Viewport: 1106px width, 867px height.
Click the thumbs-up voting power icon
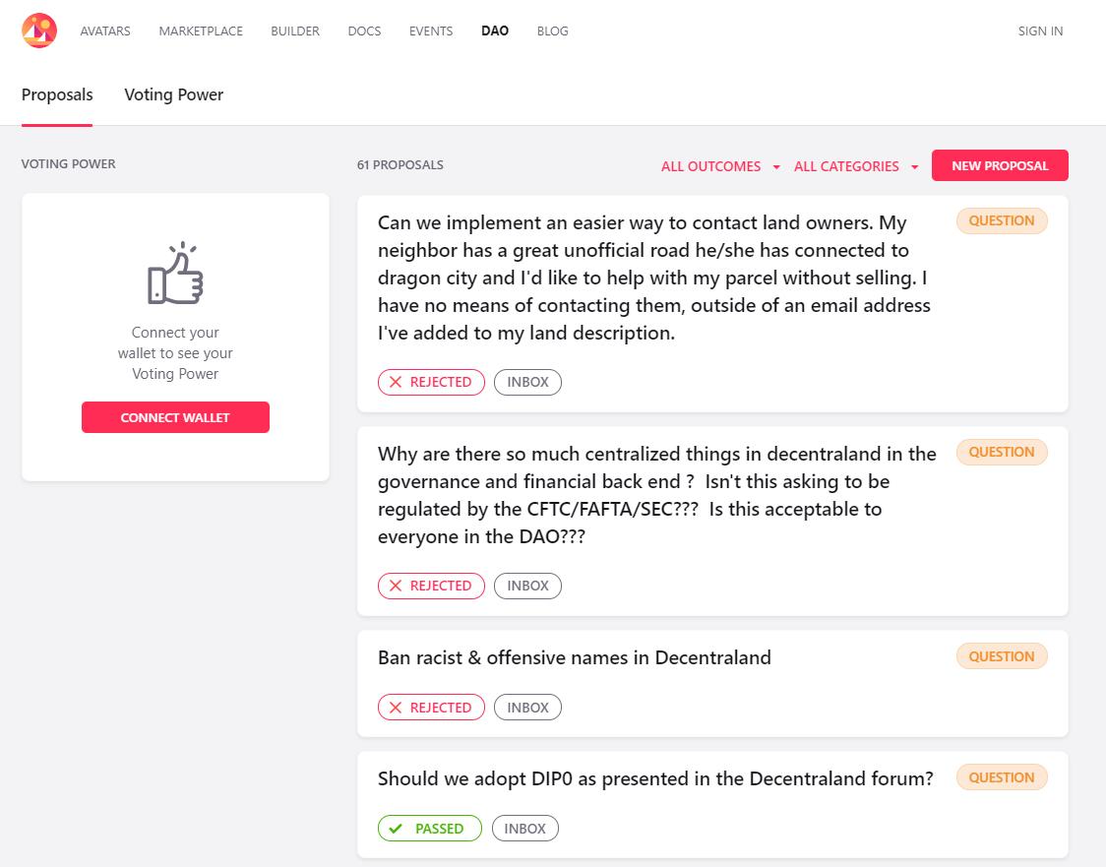pyautogui.click(x=175, y=275)
